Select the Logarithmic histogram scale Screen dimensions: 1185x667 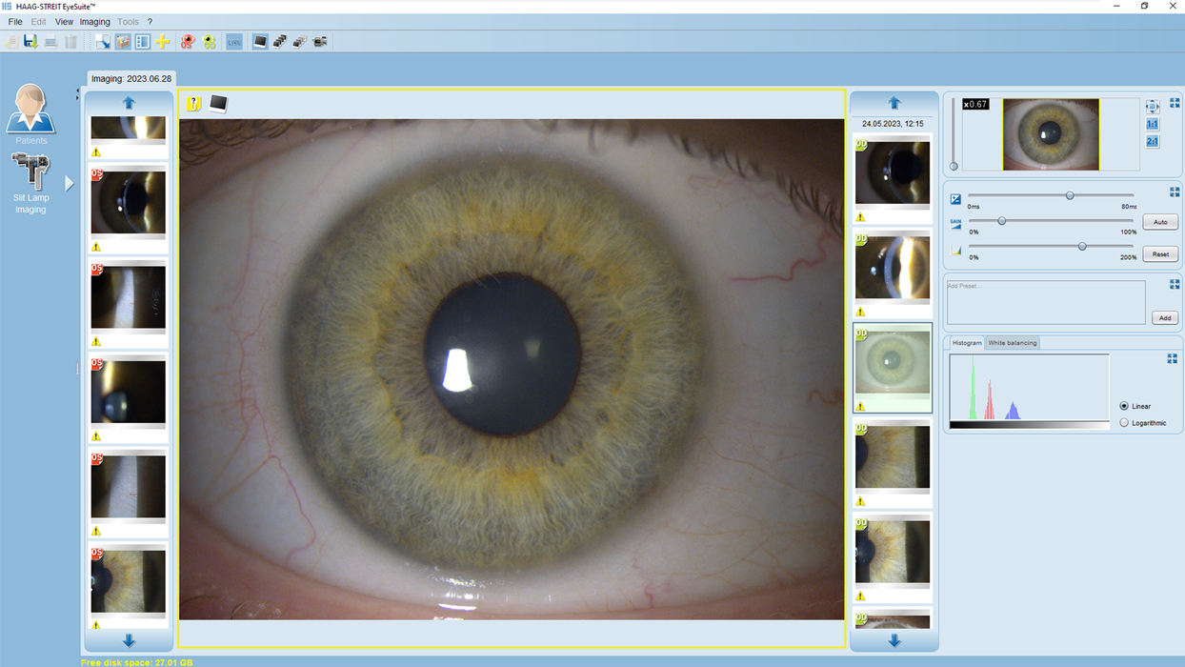[x=1125, y=422]
